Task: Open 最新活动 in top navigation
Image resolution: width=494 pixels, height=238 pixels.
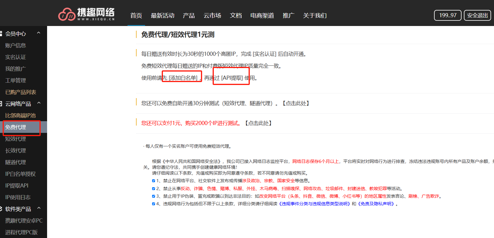Action: coord(162,15)
